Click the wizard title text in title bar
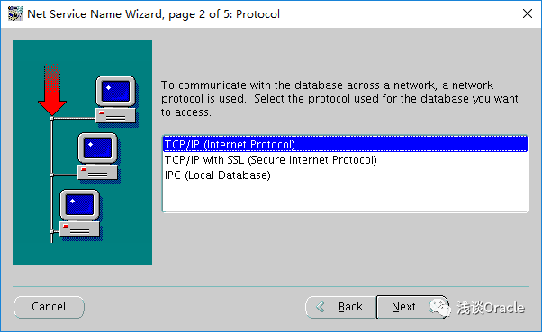 point(153,14)
